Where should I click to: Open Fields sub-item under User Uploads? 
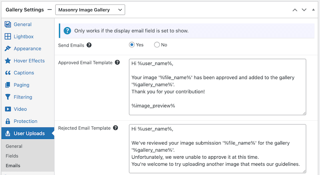click(12, 156)
